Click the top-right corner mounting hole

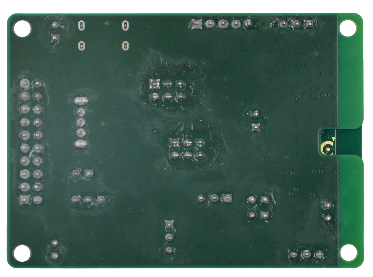coord(348,28)
